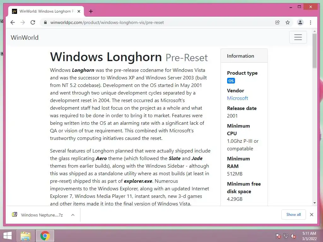Share this page via share icon
Viewport: 323px width, 242px height.
[x=278, y=22]
